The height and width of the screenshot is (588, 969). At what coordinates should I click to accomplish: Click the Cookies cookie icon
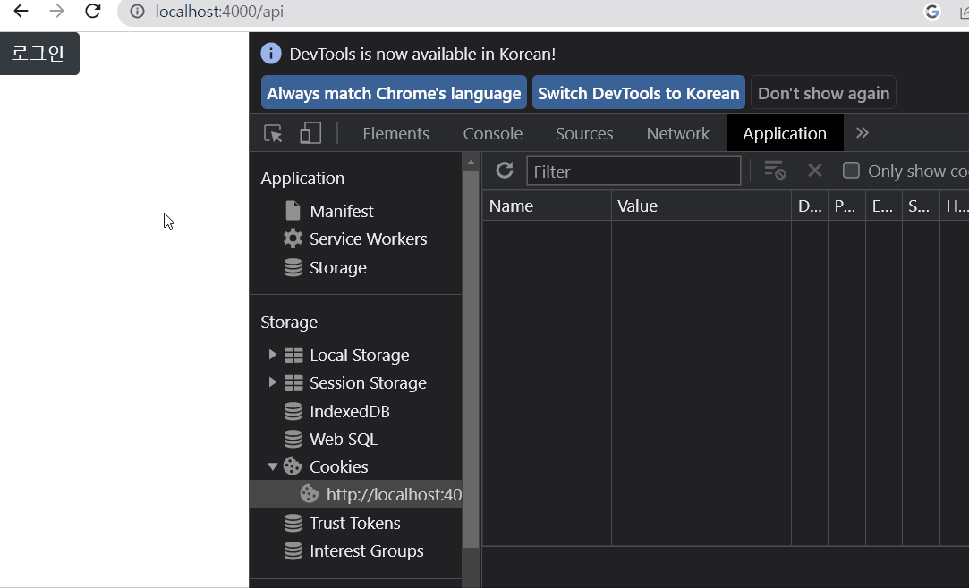pos(293,466)
